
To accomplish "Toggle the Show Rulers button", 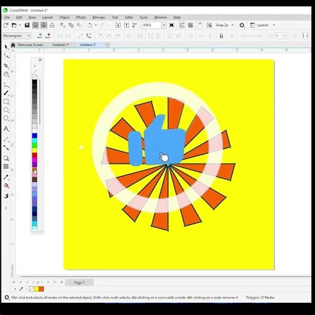I will tap(182, 25).
